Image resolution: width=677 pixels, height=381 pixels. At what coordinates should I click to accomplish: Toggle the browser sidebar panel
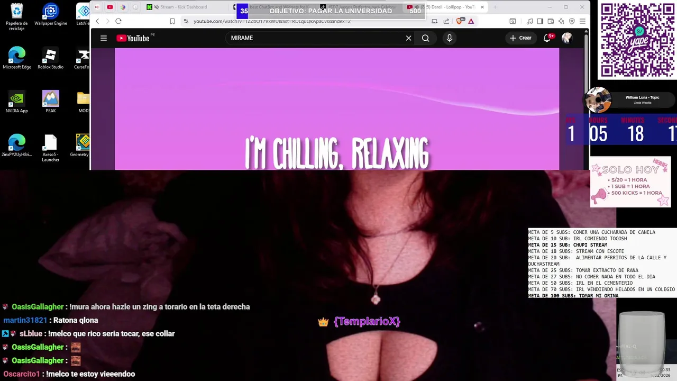pos(540,21)
